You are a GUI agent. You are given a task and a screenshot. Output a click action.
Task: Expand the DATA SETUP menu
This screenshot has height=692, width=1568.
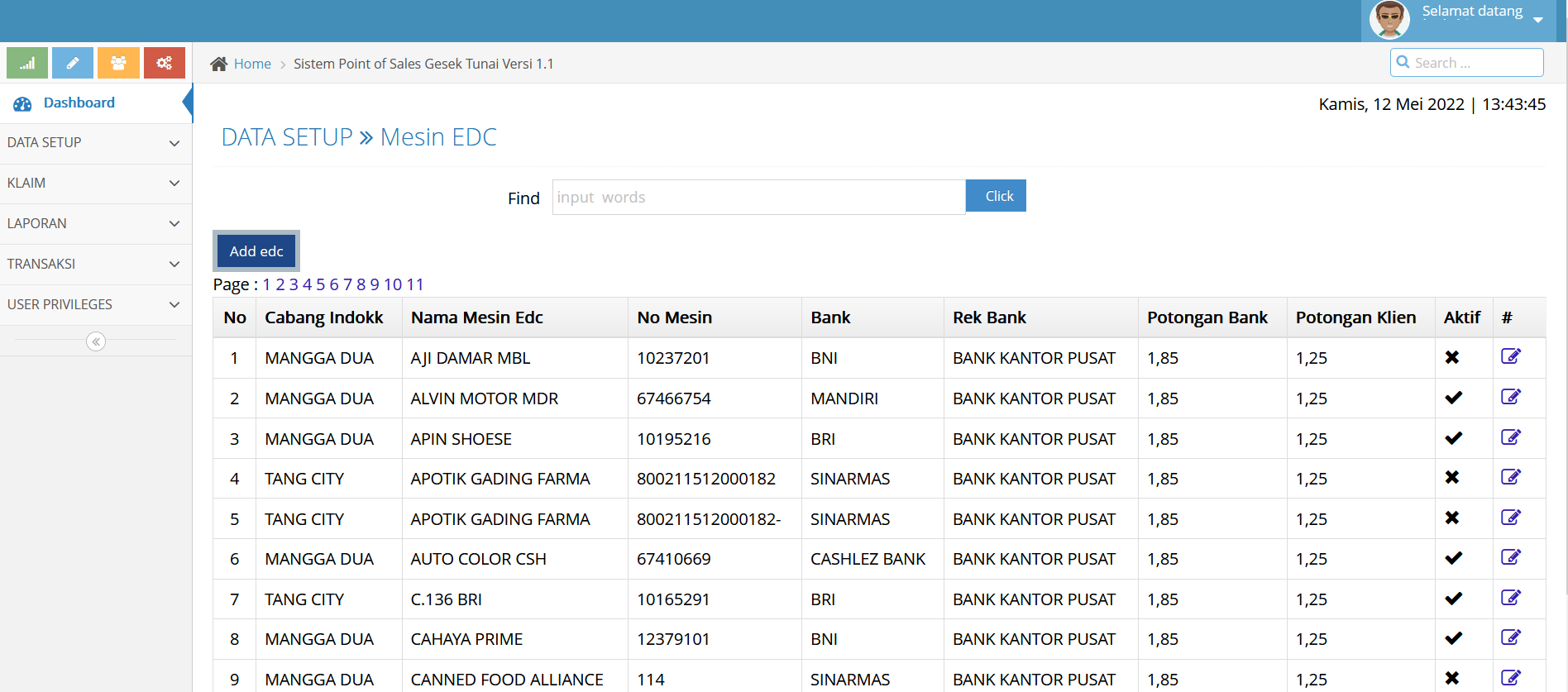95,143
